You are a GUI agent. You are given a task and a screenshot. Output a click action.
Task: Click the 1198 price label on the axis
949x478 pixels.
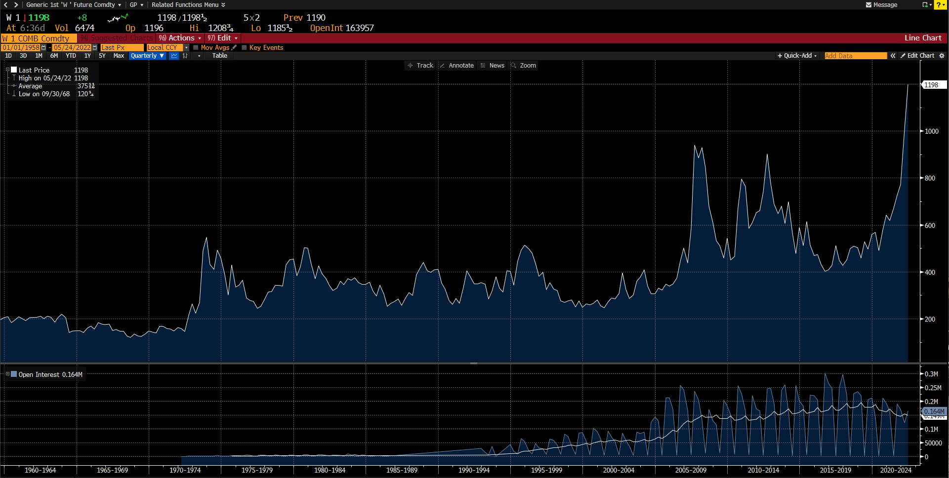coord(934,85)
